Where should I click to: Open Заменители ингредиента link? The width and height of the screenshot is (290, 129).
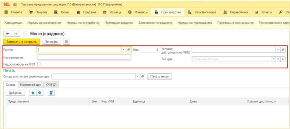coord(155,23)
